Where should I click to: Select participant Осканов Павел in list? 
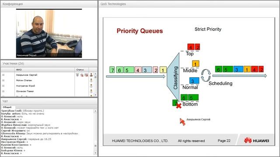(25, 91)
